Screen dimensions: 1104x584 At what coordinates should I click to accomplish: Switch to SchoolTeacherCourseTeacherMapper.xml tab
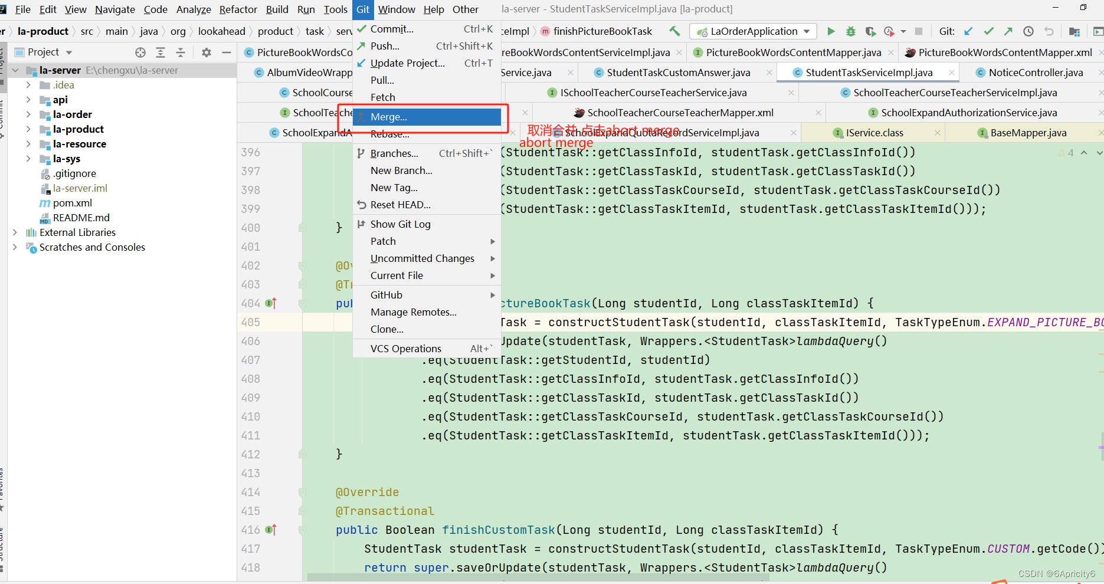[680, 113]
